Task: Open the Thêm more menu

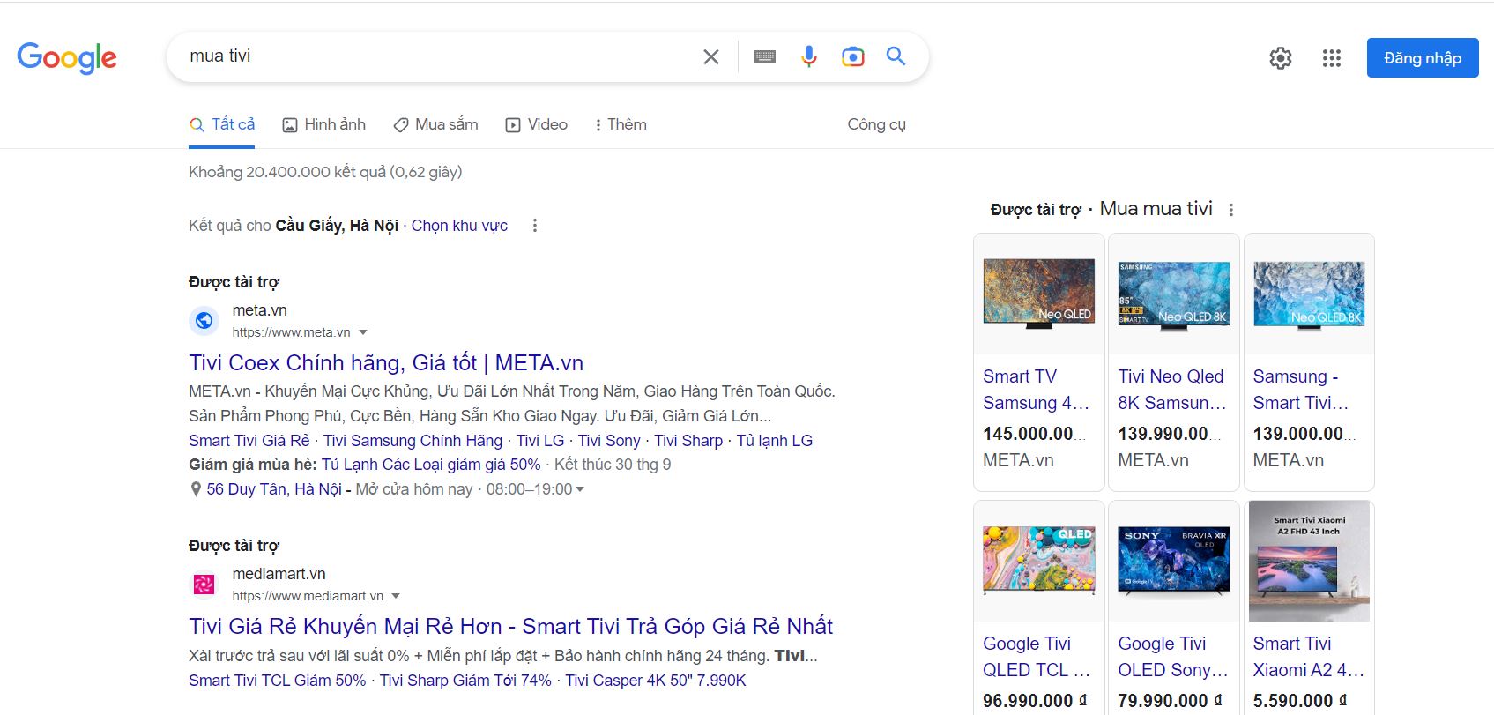Action: [x=621, y=125]
